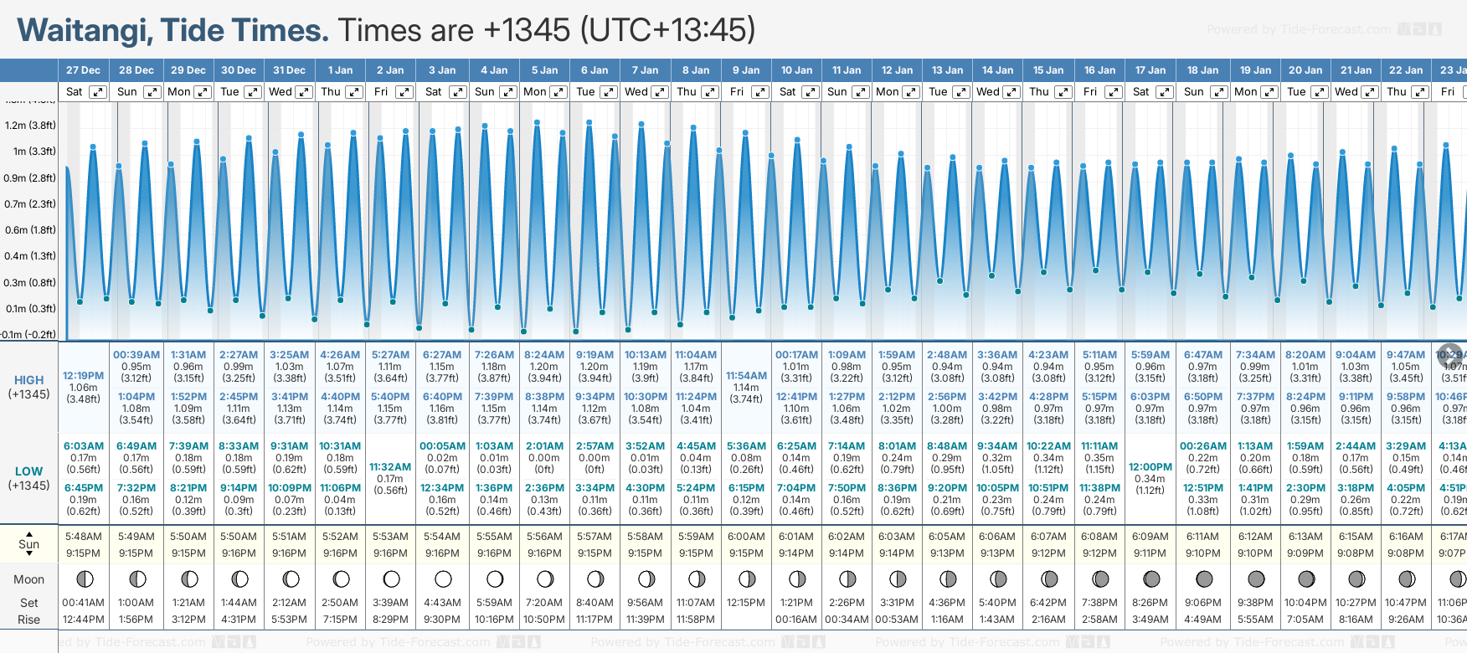Click expand icon beside Wed 31 Dec
This screenshot has height=653, width=1467.
(304, 92)
